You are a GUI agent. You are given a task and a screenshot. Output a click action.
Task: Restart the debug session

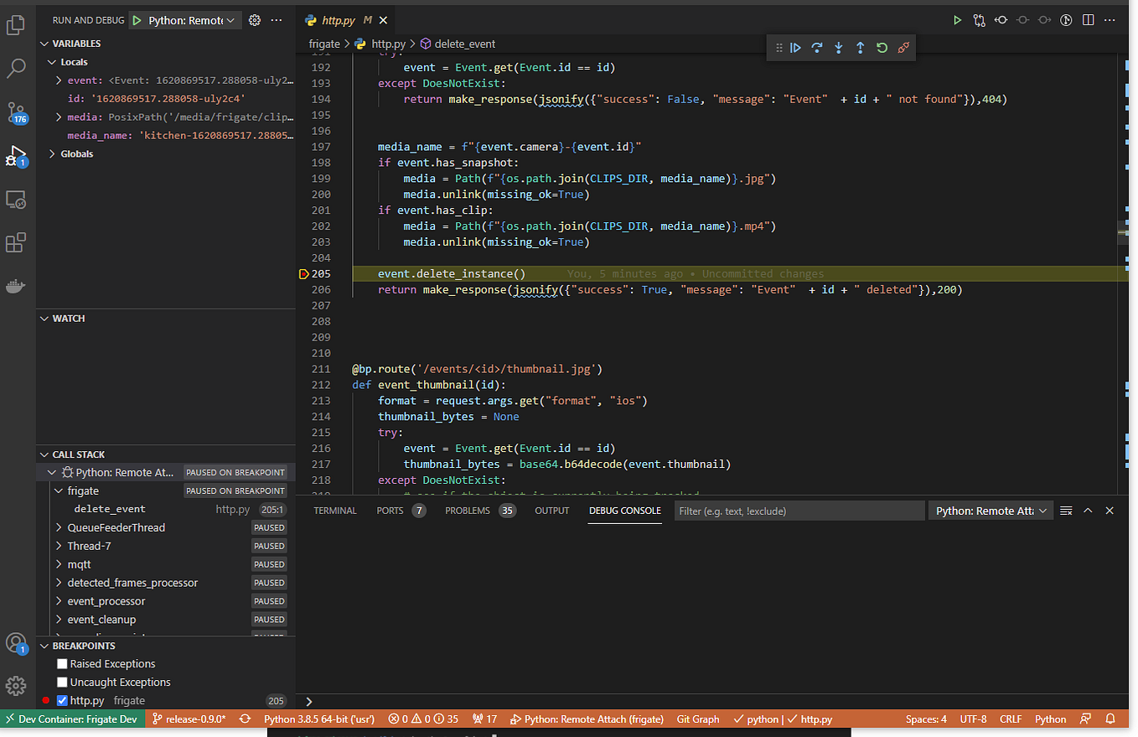pos(882,49)
